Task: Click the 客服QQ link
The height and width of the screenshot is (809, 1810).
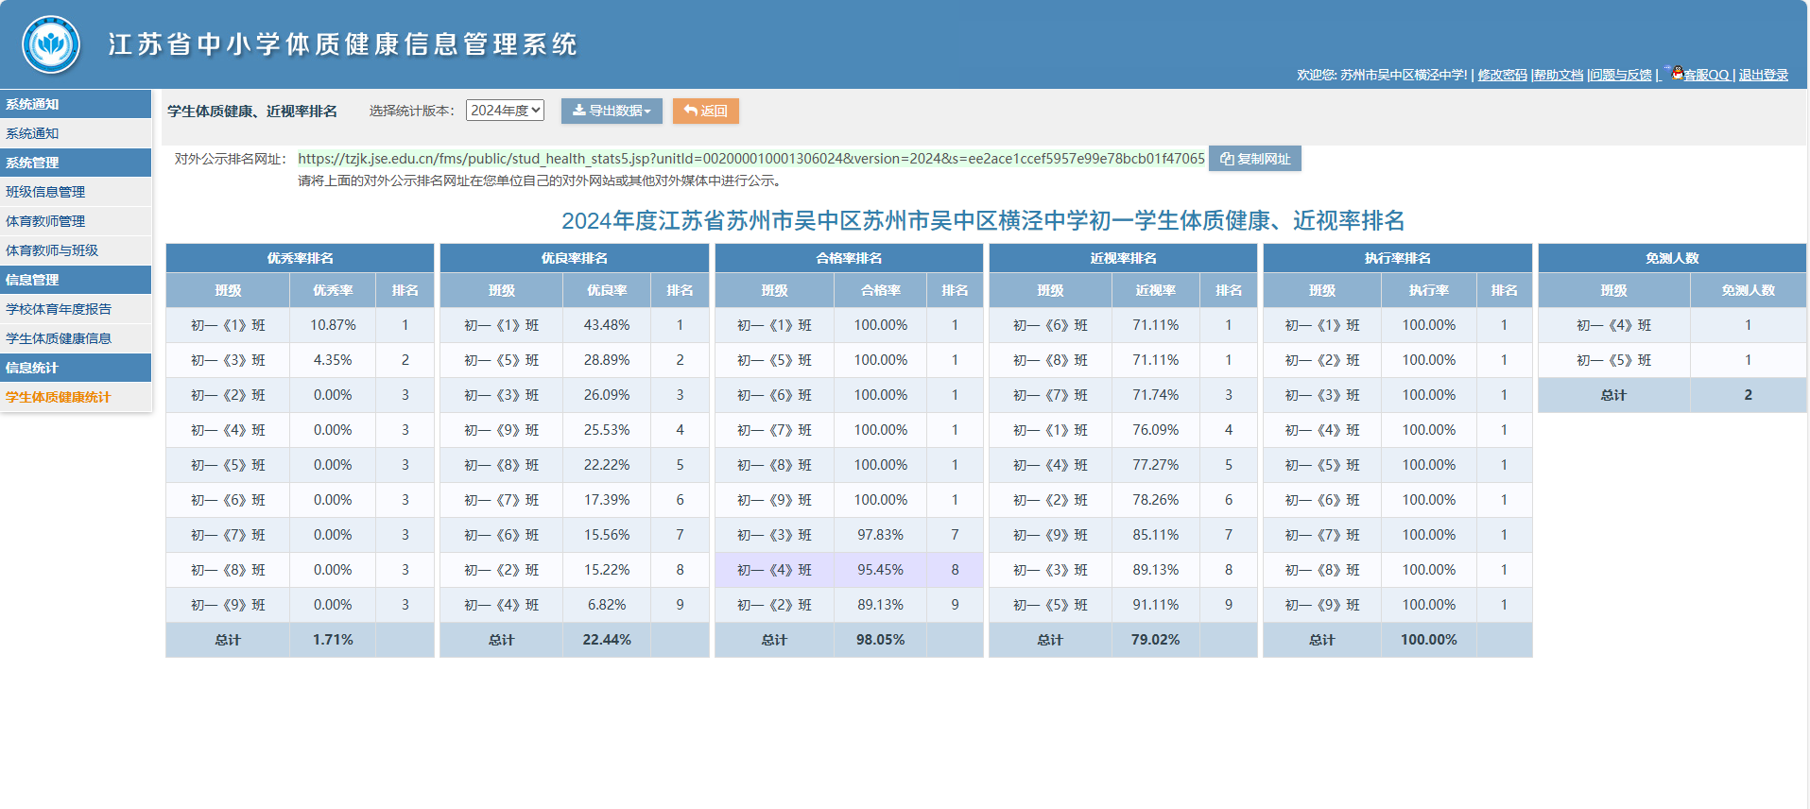Action: click(x=1706, y=75)
